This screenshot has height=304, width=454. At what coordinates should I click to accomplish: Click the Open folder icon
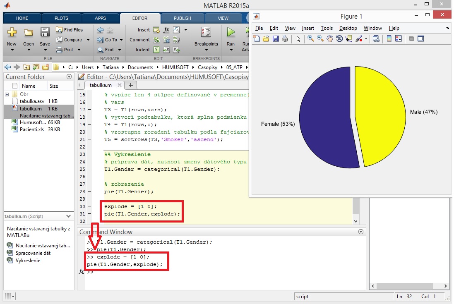coord(29,32)
